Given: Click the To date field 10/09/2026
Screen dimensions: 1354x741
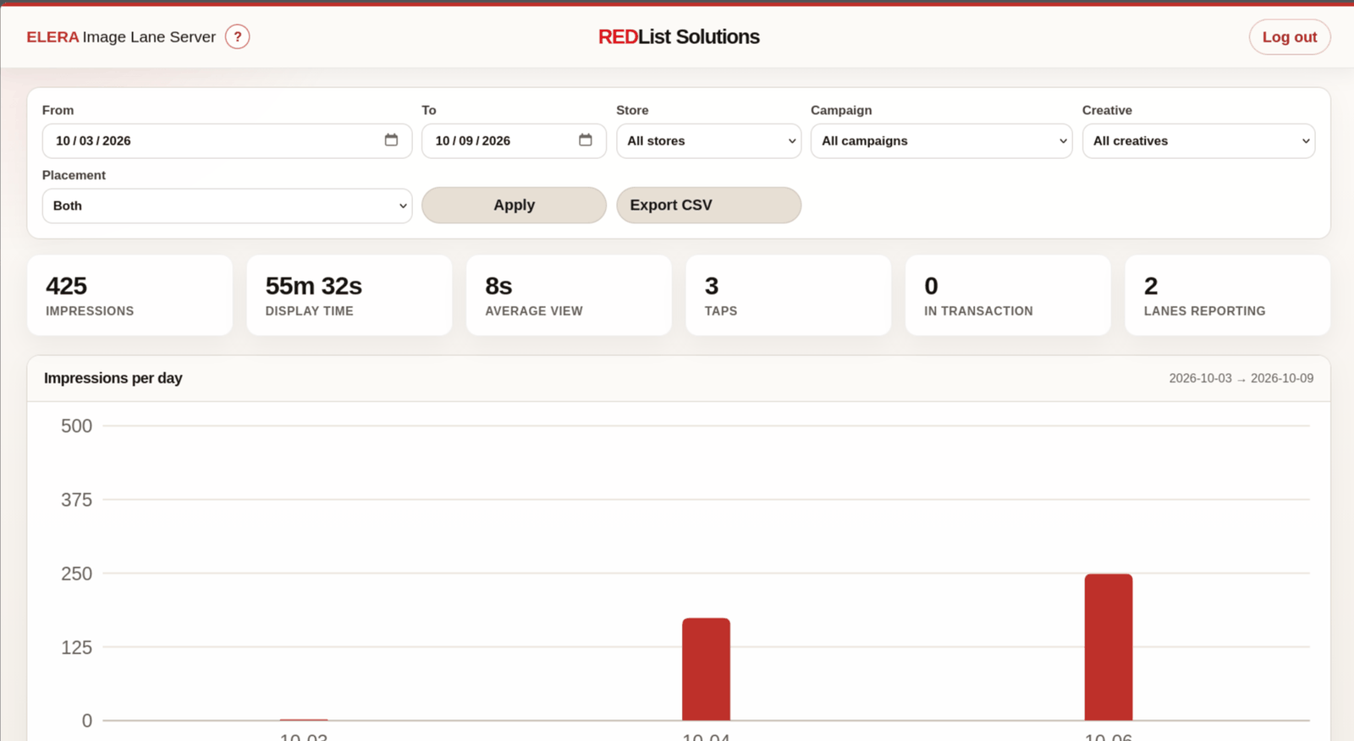Looking at the screenshot, I should 514,141.
